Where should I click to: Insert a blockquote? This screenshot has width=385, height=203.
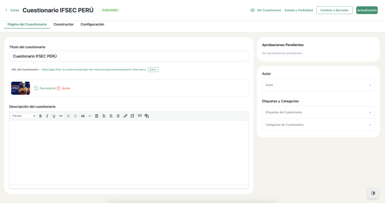83,116
